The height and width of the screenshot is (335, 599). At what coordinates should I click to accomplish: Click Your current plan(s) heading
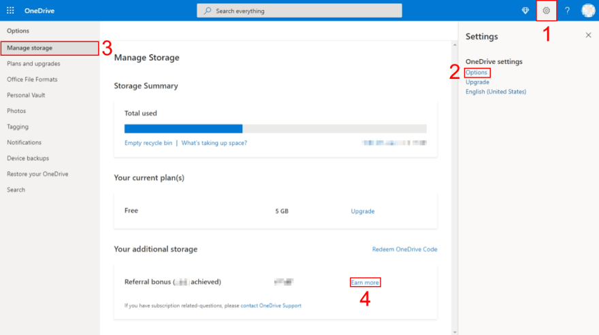click(x=149, y=178)
